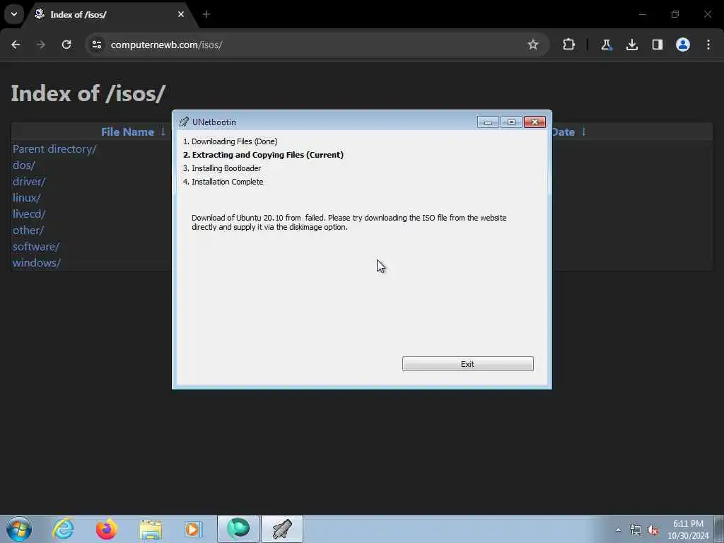The height and width of the screenshot is (543, 724).
Task: Open the other/ folder link
Action: coord(28,230)
